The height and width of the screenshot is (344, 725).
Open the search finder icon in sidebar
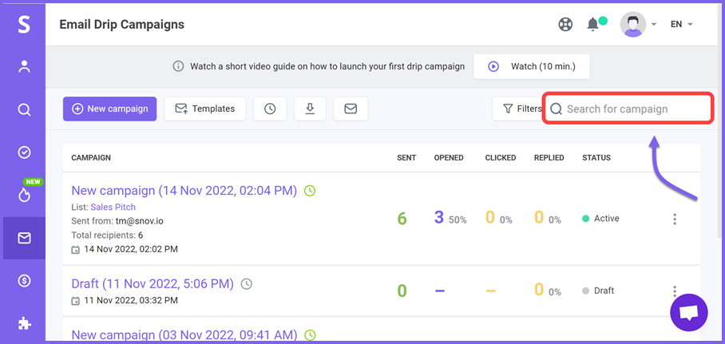(x=24, y=109)
